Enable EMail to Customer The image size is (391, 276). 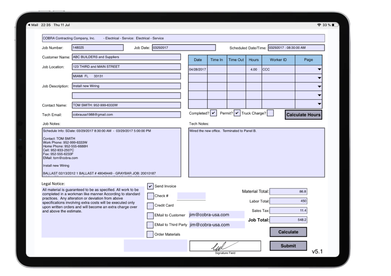pyautogui.click(x=150, y=215)
